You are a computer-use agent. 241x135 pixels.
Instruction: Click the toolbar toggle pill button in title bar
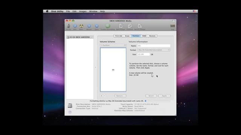[174, 21]
